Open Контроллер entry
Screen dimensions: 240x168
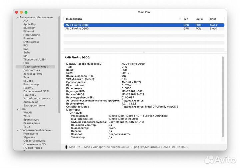point(31,84)
